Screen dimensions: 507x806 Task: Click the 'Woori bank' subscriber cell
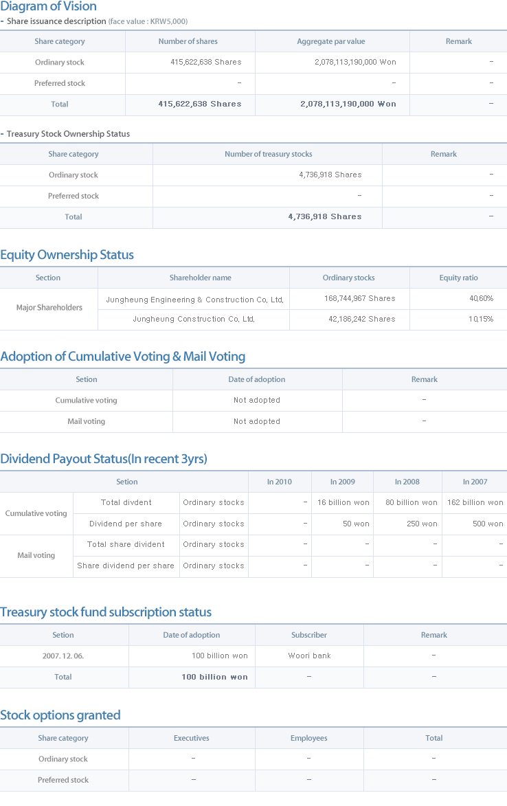pos(309,656)
